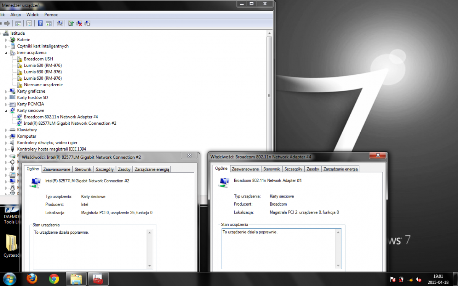Launch Chrome from the taskbar
The image size is (458, 286).
[54, 279]
